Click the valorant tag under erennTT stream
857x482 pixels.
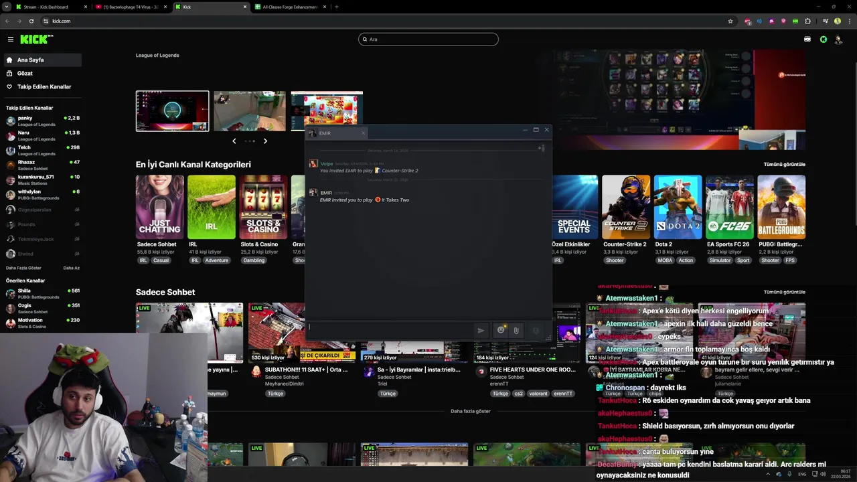[x=538, y=394]
